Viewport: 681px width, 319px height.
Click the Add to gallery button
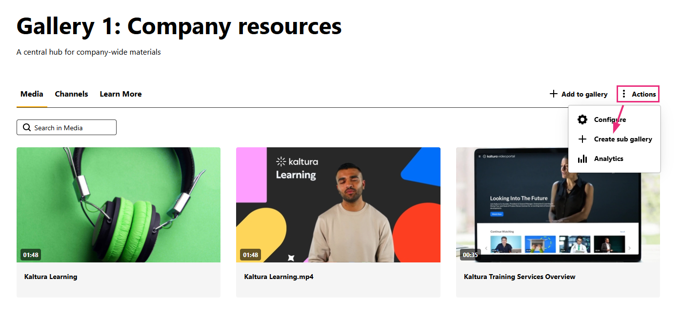coord(578,94)
